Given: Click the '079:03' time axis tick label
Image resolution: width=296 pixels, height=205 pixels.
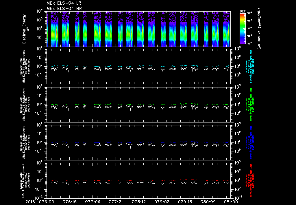Looking at the screenshot, I should pos(162,202).
